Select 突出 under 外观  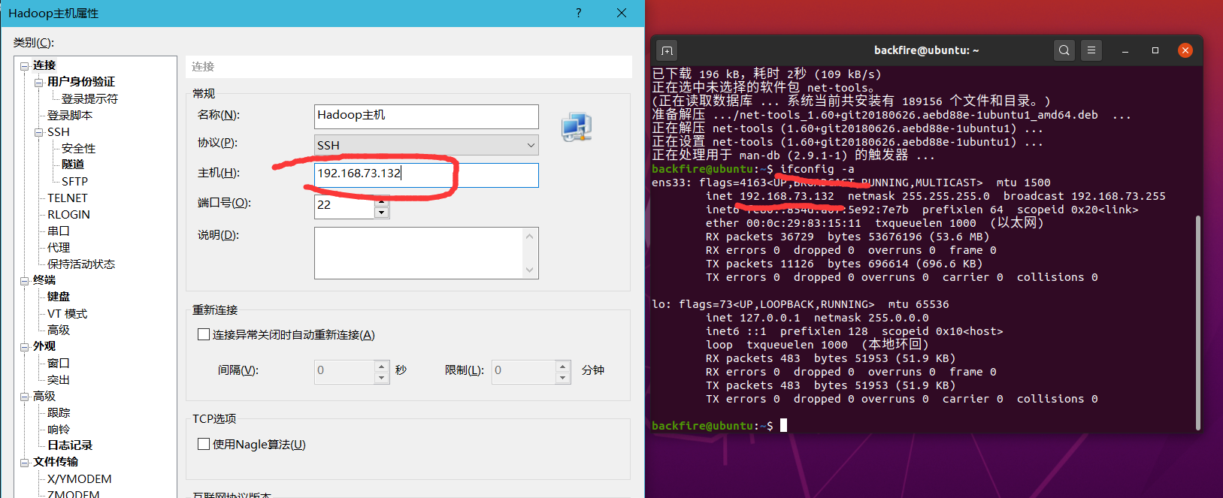(59, 380)
